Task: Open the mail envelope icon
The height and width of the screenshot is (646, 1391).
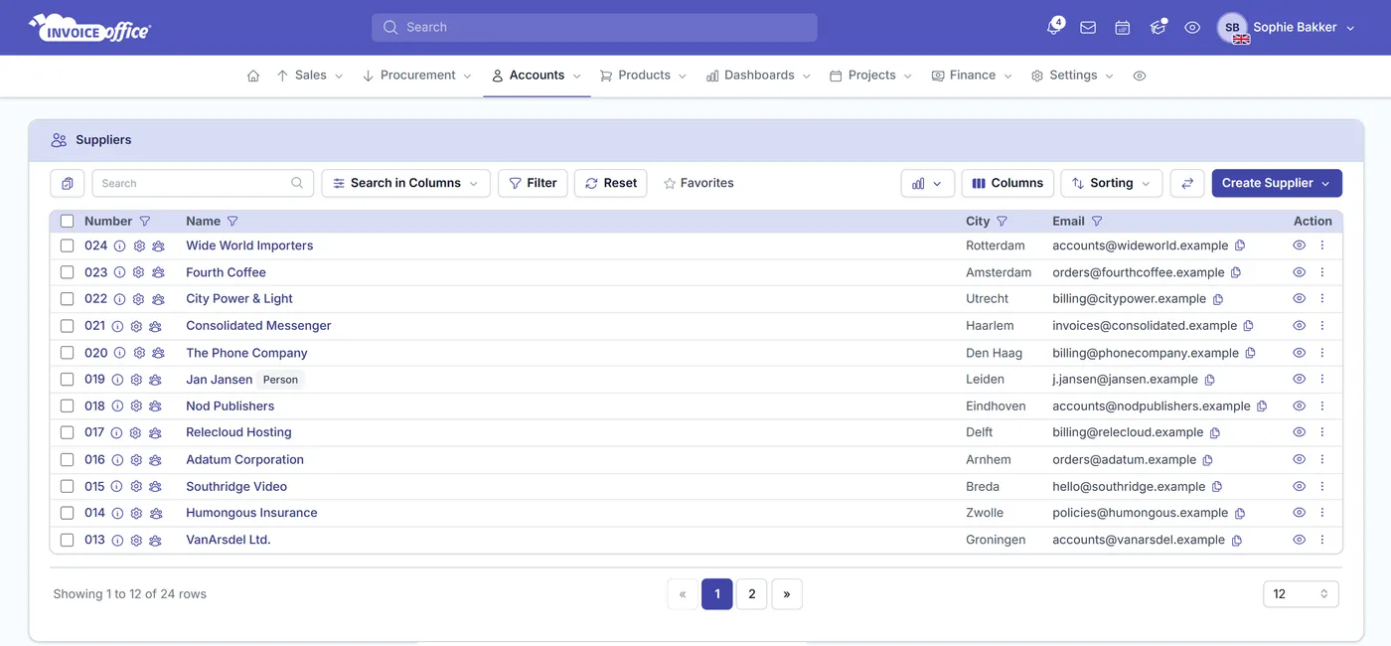Action: coord(1088,28)
